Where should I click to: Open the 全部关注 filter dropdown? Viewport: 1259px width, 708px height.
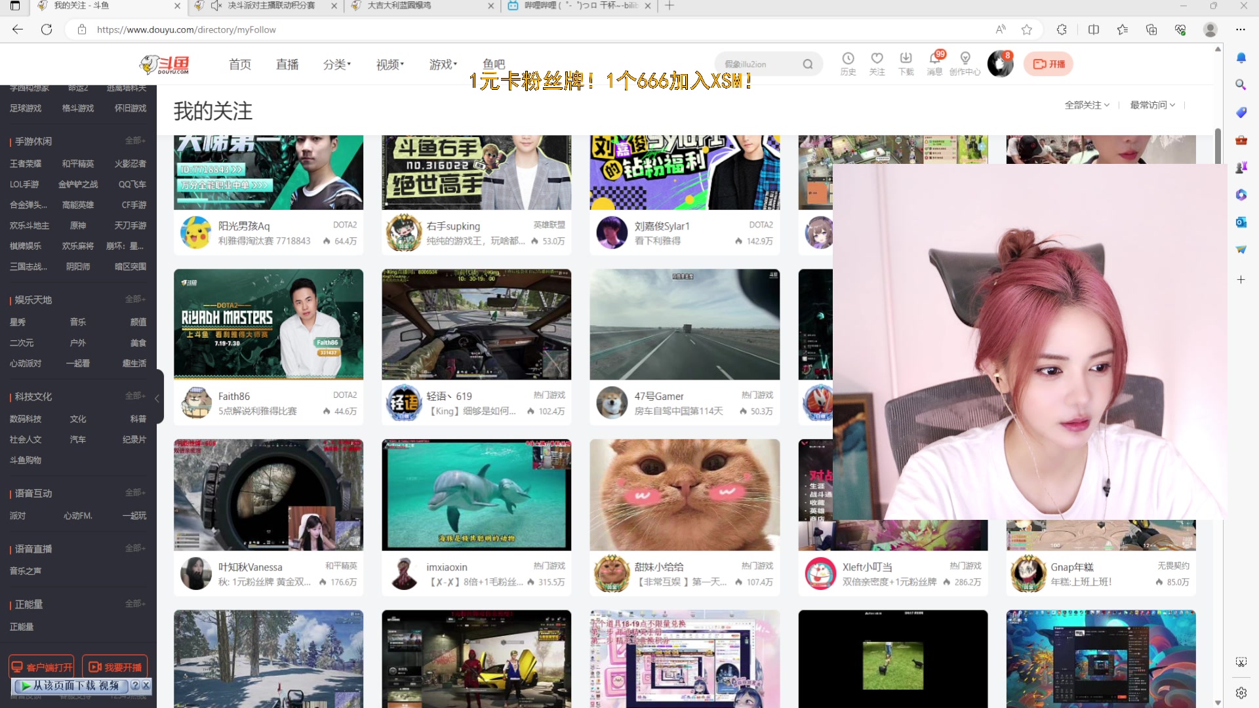click(x=1087, y=105)
